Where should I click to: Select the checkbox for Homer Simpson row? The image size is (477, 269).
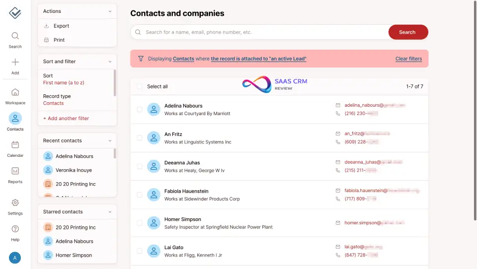pos(140,223)
